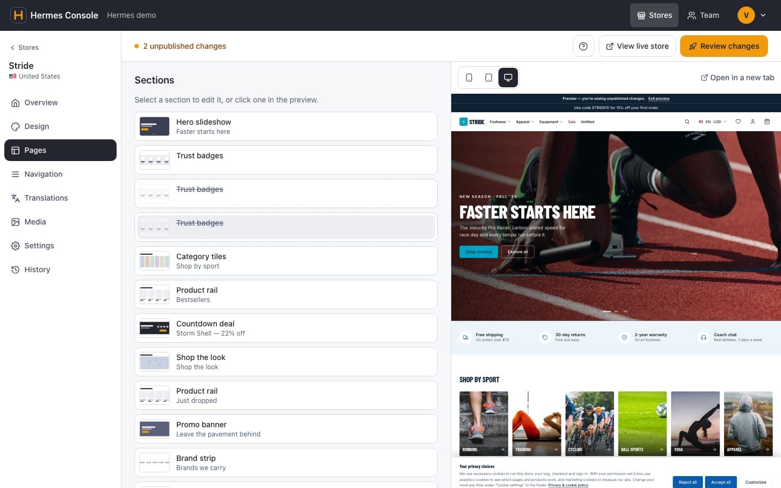This screenshot has width=781, height=488.
Task: Switch preview to mobile device
Action: tap(469, 78)
